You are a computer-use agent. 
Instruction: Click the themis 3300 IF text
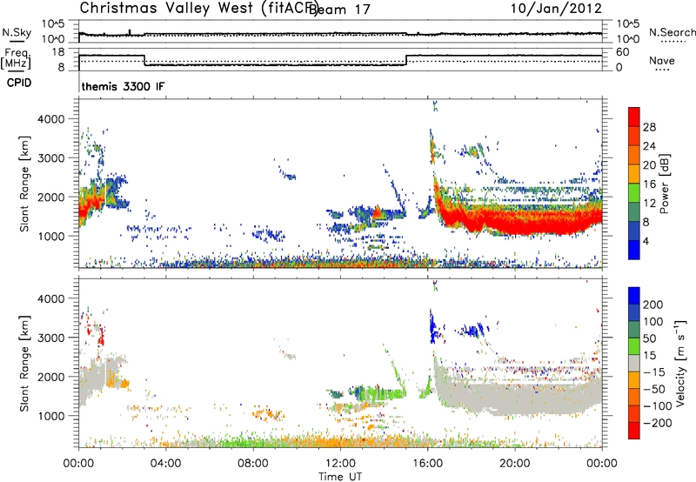pos(123,86)
